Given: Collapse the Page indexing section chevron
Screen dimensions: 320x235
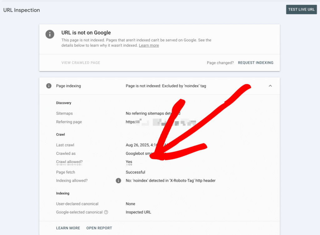Looking at the screenshot, I should click(270, 86).
